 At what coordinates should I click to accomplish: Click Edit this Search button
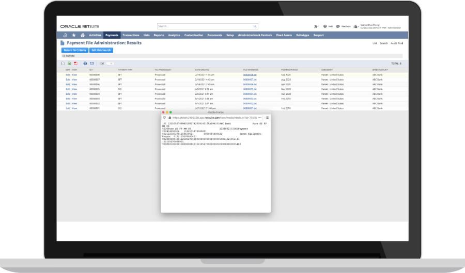(x=101, y=51)
